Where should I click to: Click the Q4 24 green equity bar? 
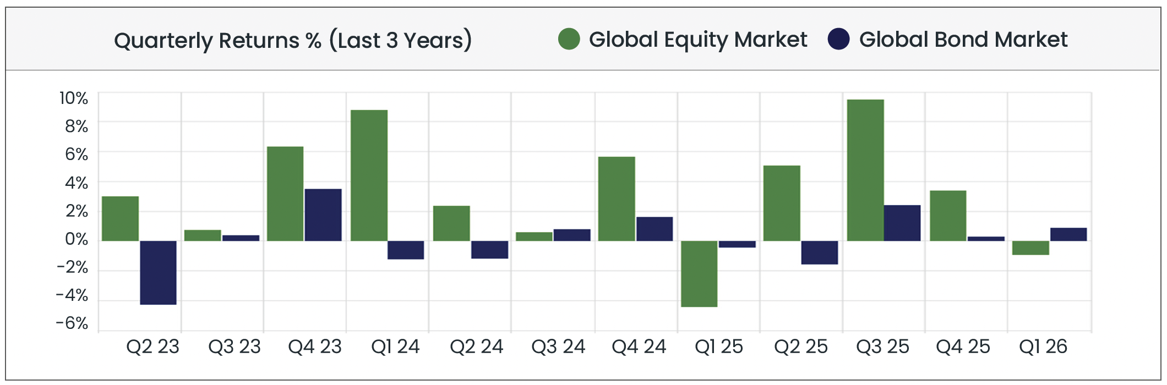tap(617, 199)
